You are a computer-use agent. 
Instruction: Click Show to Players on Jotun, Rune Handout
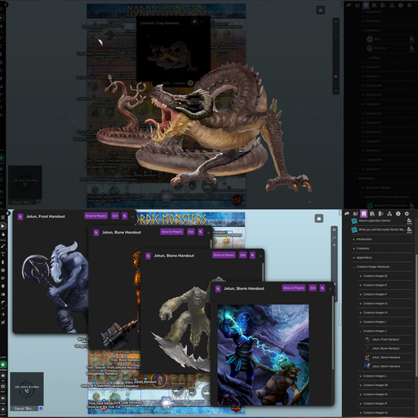pyautogui.click(x=171, y=232)
